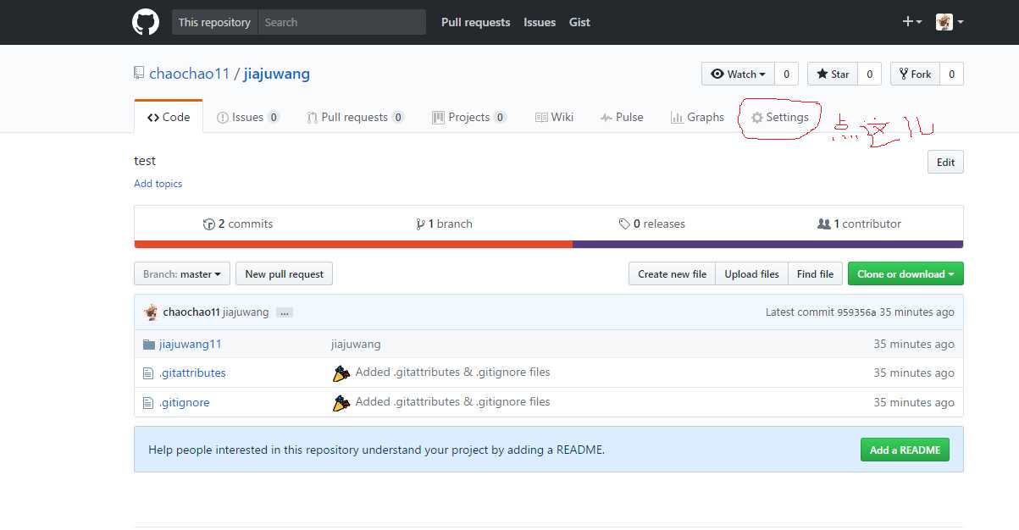Click the GitHub Octocat logo

point(146,22)
